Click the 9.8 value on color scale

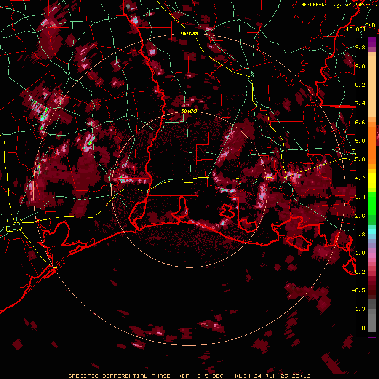(360, 47)
